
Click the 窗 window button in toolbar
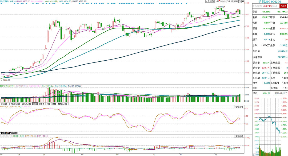point(232,1)
